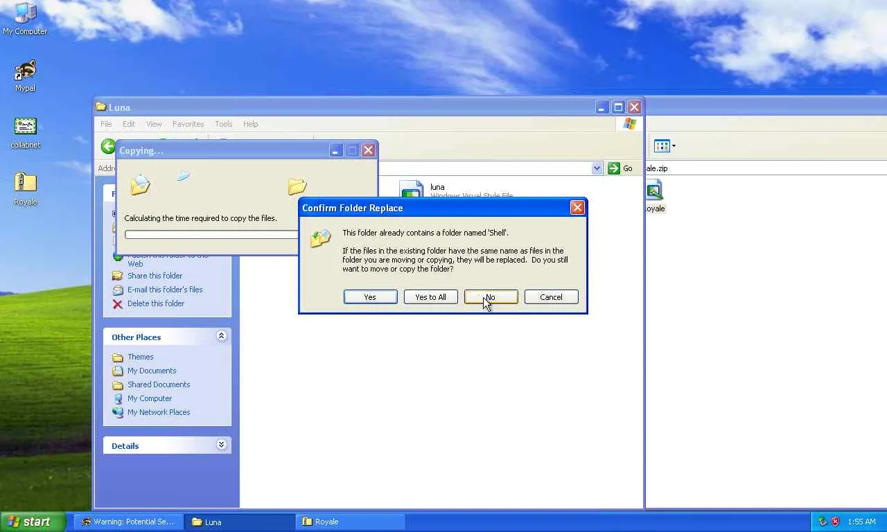This screenshot has width=887, height=532.
Task: Click the Windows flag logo in Luna window
Action: pos(630,124)
